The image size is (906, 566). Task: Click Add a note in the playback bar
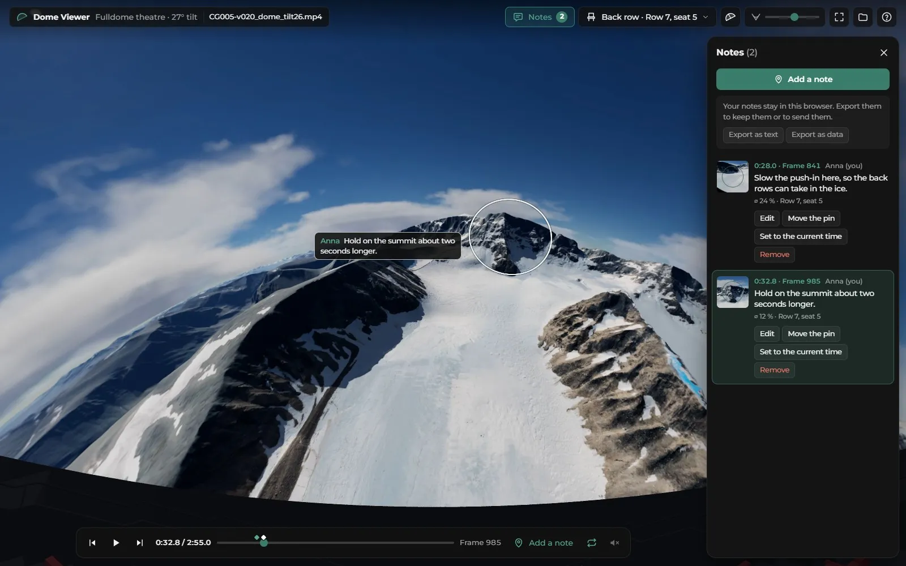point(544,543)
